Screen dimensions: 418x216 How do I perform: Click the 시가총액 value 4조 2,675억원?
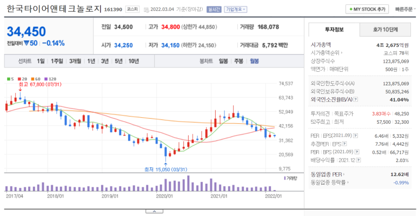tap(392, 45)
